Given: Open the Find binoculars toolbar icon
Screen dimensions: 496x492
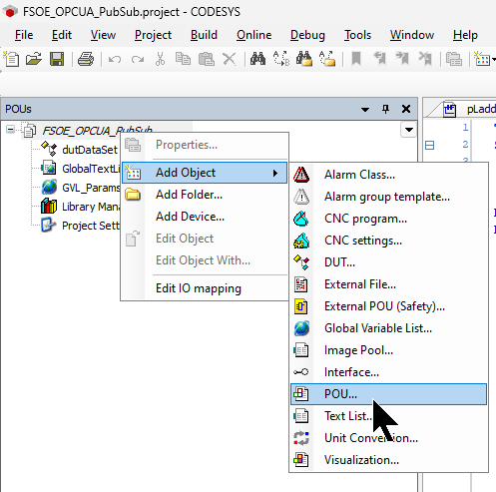Looking at the screenshot, I should [x=257, y=59].
